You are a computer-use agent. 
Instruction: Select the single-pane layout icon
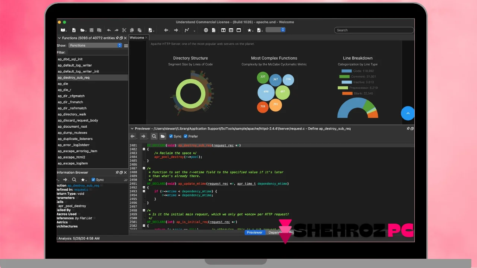(x=239, y=30)
